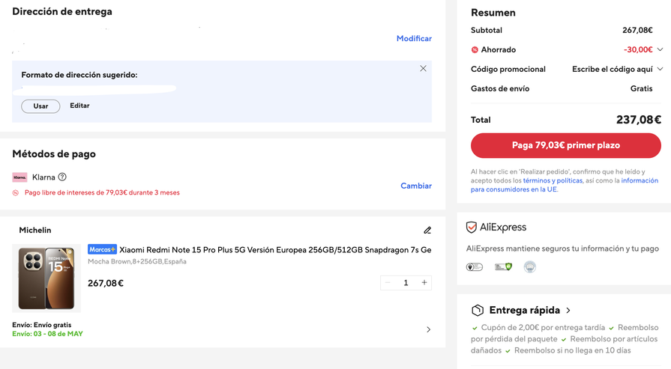Click the Entrega rápida package icon
This screenshot has width=671, height=369.
coord(478,310)
